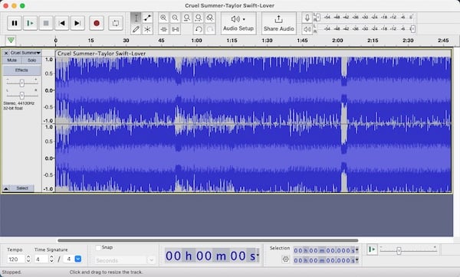Click the speaker playback meter icon

tap(307, 29)
